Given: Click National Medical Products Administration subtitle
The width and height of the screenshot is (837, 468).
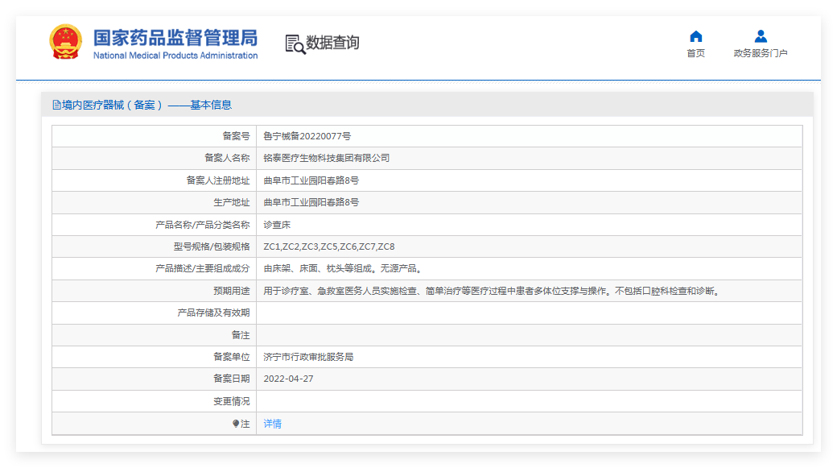Looking at the screenshot, I should pos(175,56).
